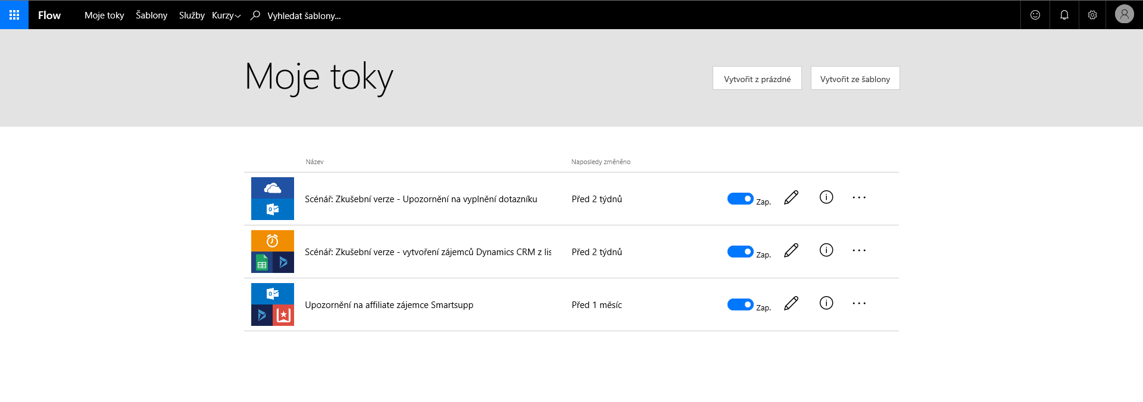Open the app launcher waffle icon
Viewport: 1143px width, 402px height.
(14, 15)
